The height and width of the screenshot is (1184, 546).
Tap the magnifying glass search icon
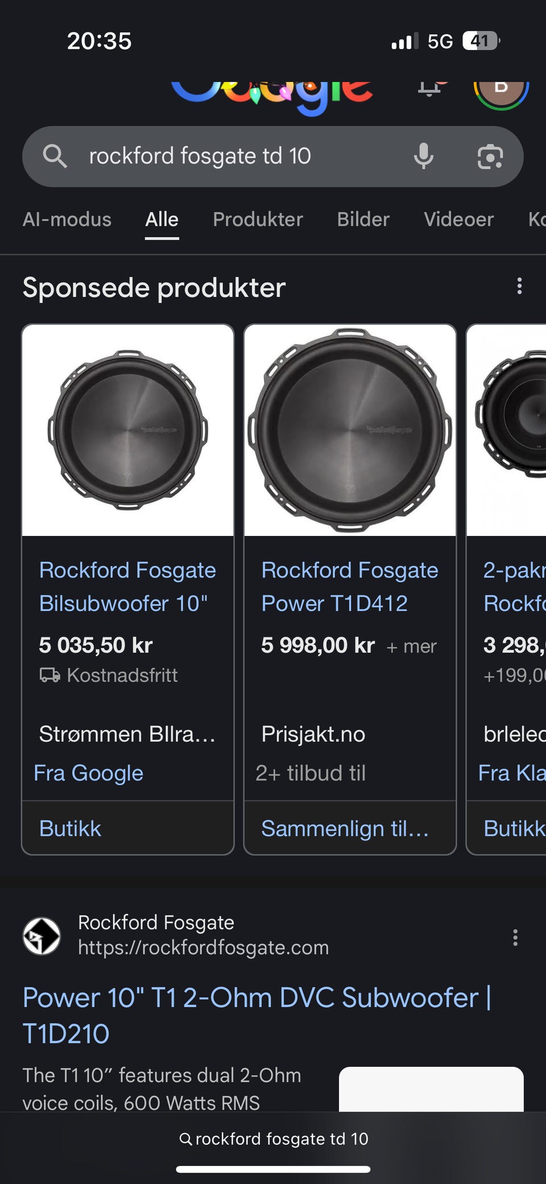[x=55, y=156]
